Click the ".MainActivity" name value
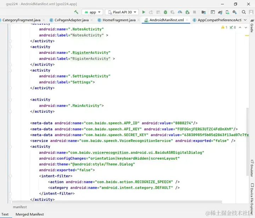This screenshot has width=255, height=218. (85, 106)
